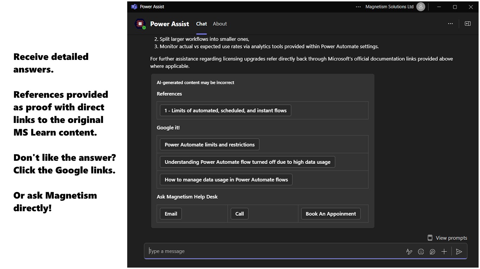Select How to manage data usage button

pos(226,180)
